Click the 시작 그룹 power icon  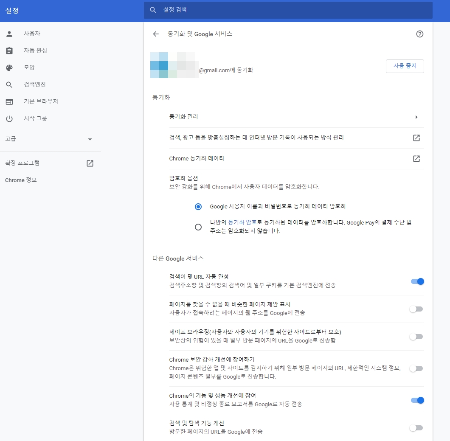click(x=9, y=118)
